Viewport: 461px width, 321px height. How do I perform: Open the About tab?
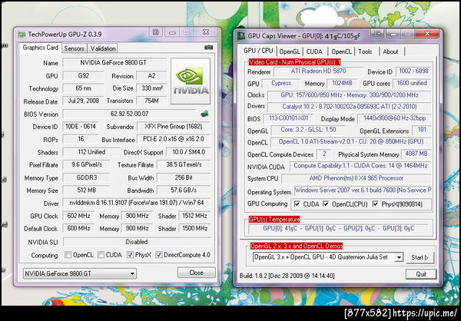tap(390, 51)
